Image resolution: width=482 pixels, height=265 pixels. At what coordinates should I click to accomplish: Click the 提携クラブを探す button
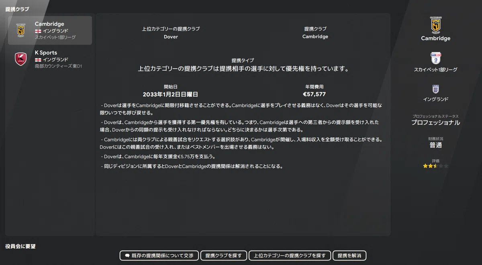tap(223, 256)
